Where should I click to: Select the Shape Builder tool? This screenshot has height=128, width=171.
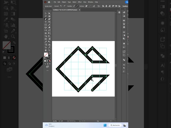(x=46, y=36)
